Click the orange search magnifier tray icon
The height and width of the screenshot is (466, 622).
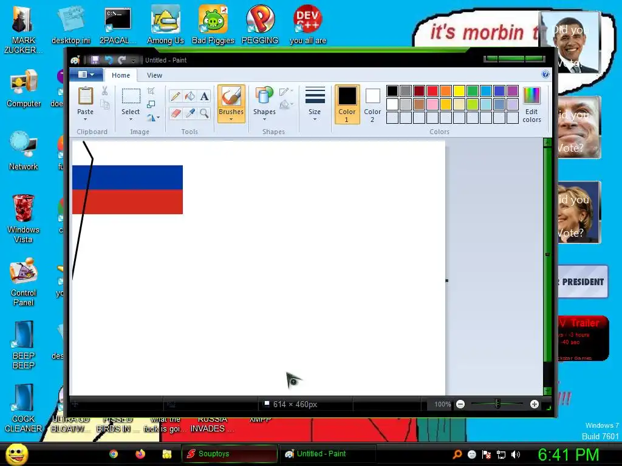(x=457, y=454)
